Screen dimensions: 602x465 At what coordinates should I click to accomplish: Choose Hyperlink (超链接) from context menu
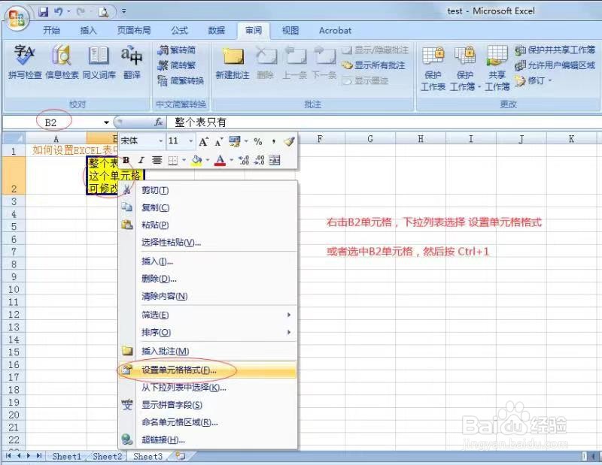point(208,439)
